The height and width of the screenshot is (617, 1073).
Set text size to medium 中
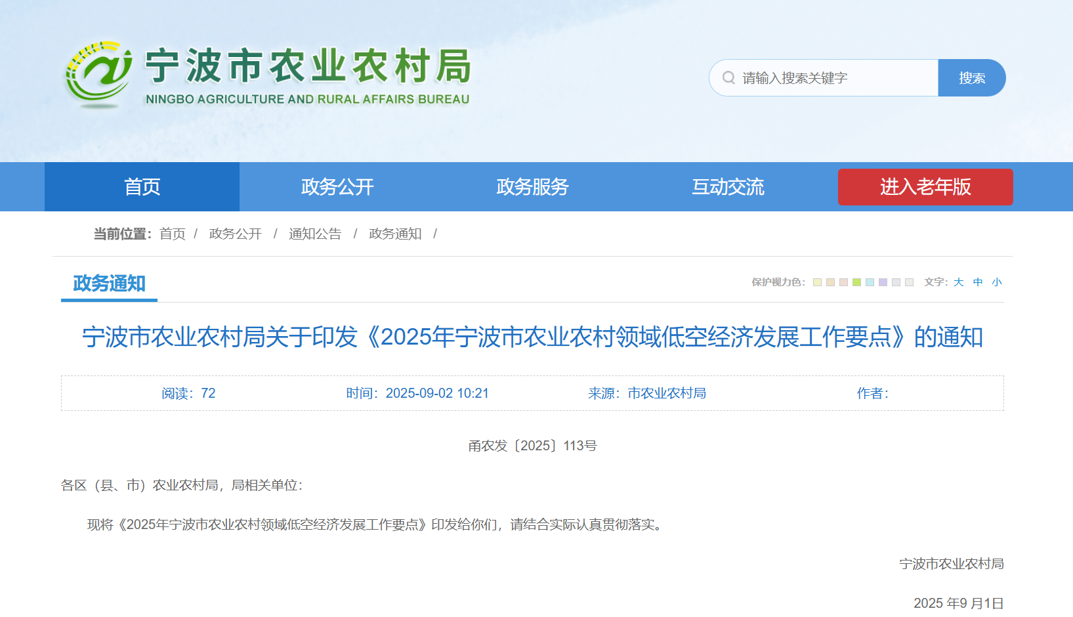tap(978, 282)
